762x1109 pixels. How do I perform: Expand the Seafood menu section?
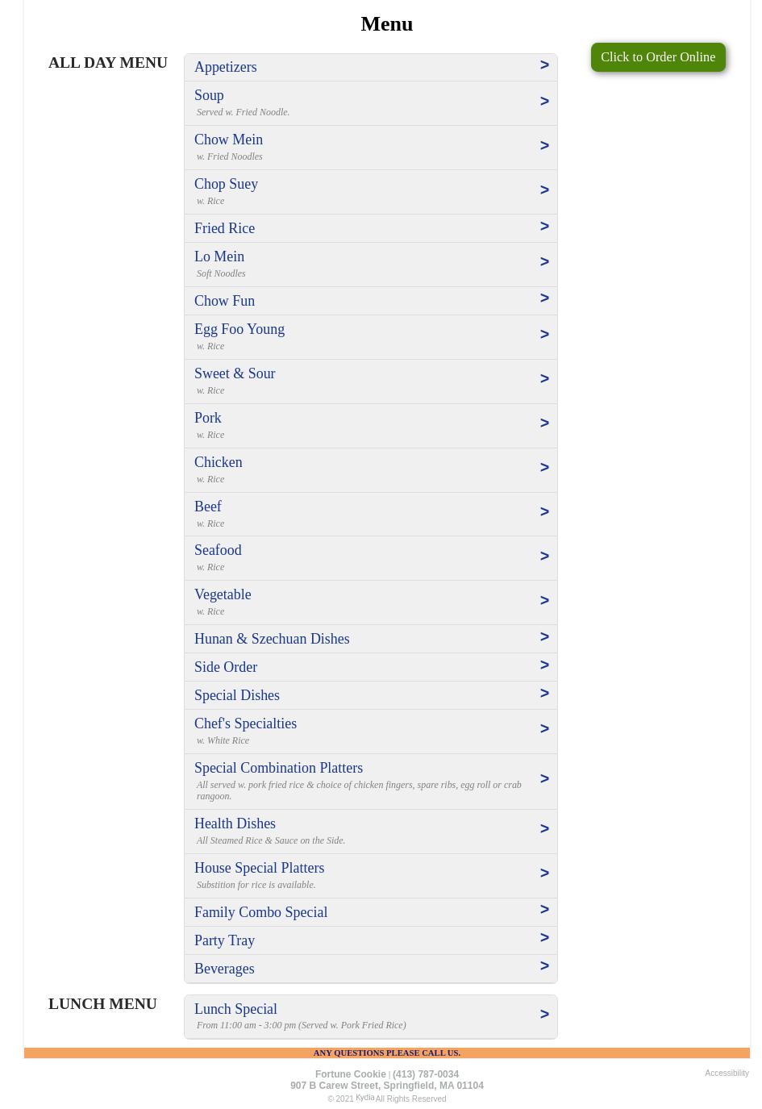tap(218, 550)
